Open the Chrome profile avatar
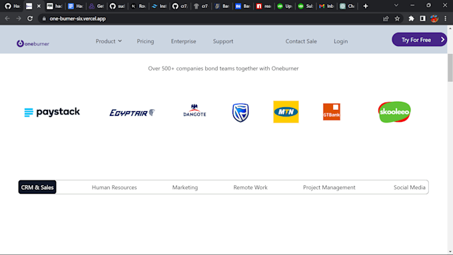 (434, 19)
